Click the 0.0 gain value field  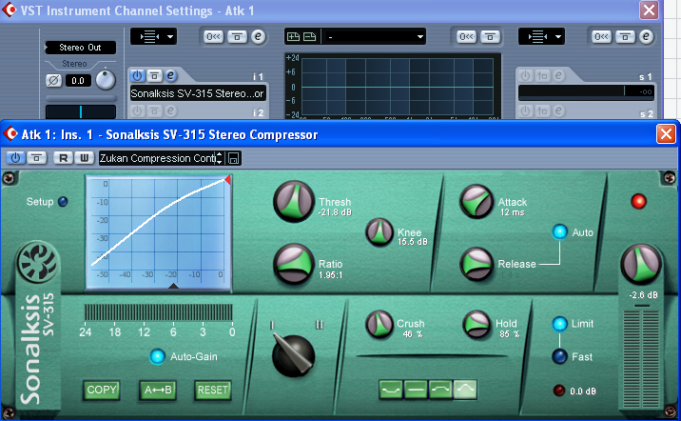tap(78, 80)
